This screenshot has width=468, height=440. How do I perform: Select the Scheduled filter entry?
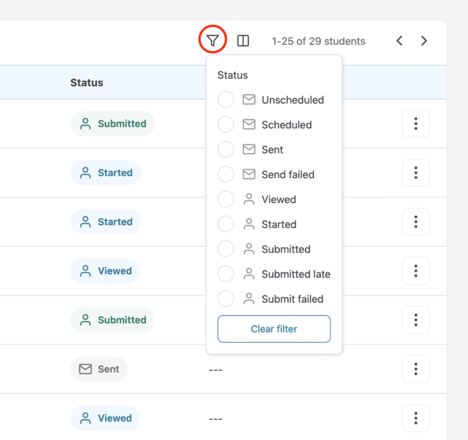pos(226,124)
